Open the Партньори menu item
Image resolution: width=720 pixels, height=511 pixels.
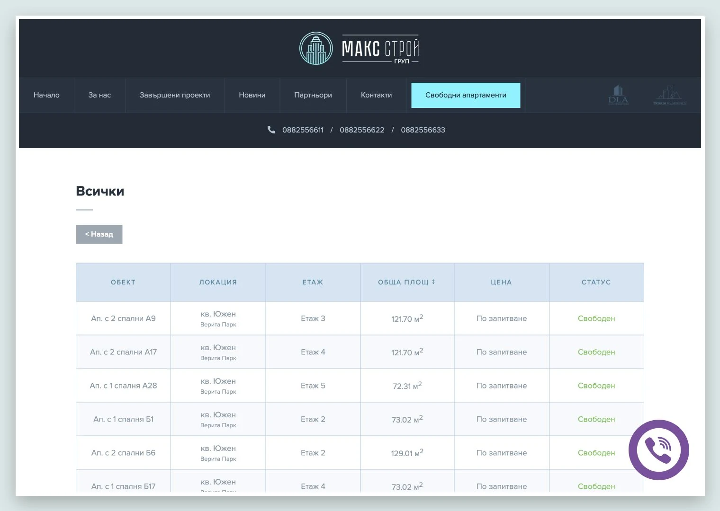[313, 95]
